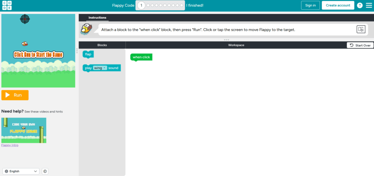The image size is (374, 176).
Task: Jump to level 8 progress dot
Action: coord(173,5)
